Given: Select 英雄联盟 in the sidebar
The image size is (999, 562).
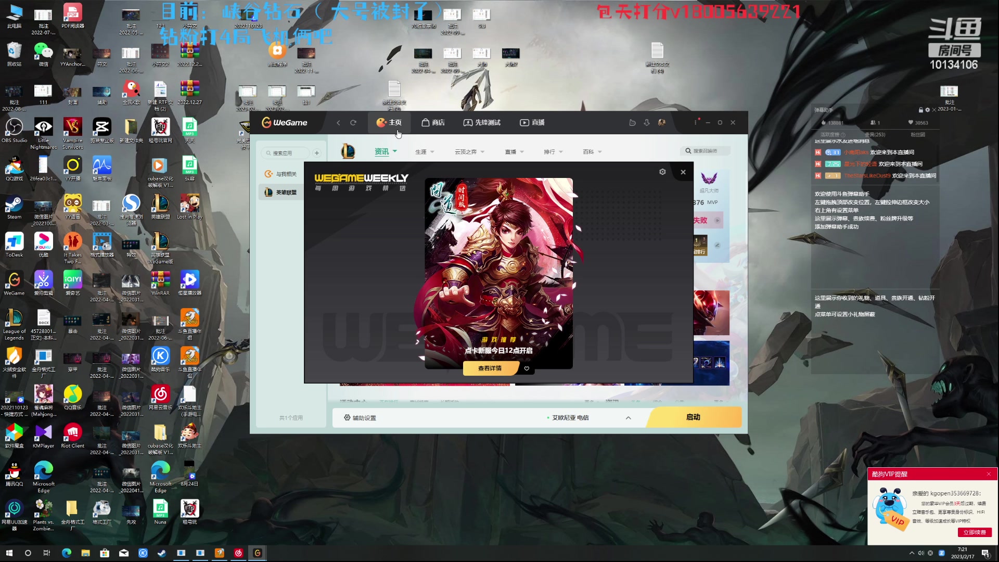Looking at the screenshot, I should point(281,193).
